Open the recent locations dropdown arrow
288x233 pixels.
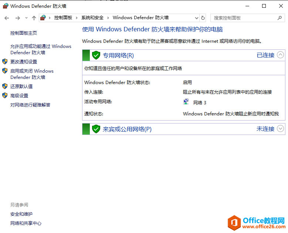(26, 18)
